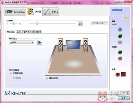Click the pink rear panel microphone jack

click(120, 42)
